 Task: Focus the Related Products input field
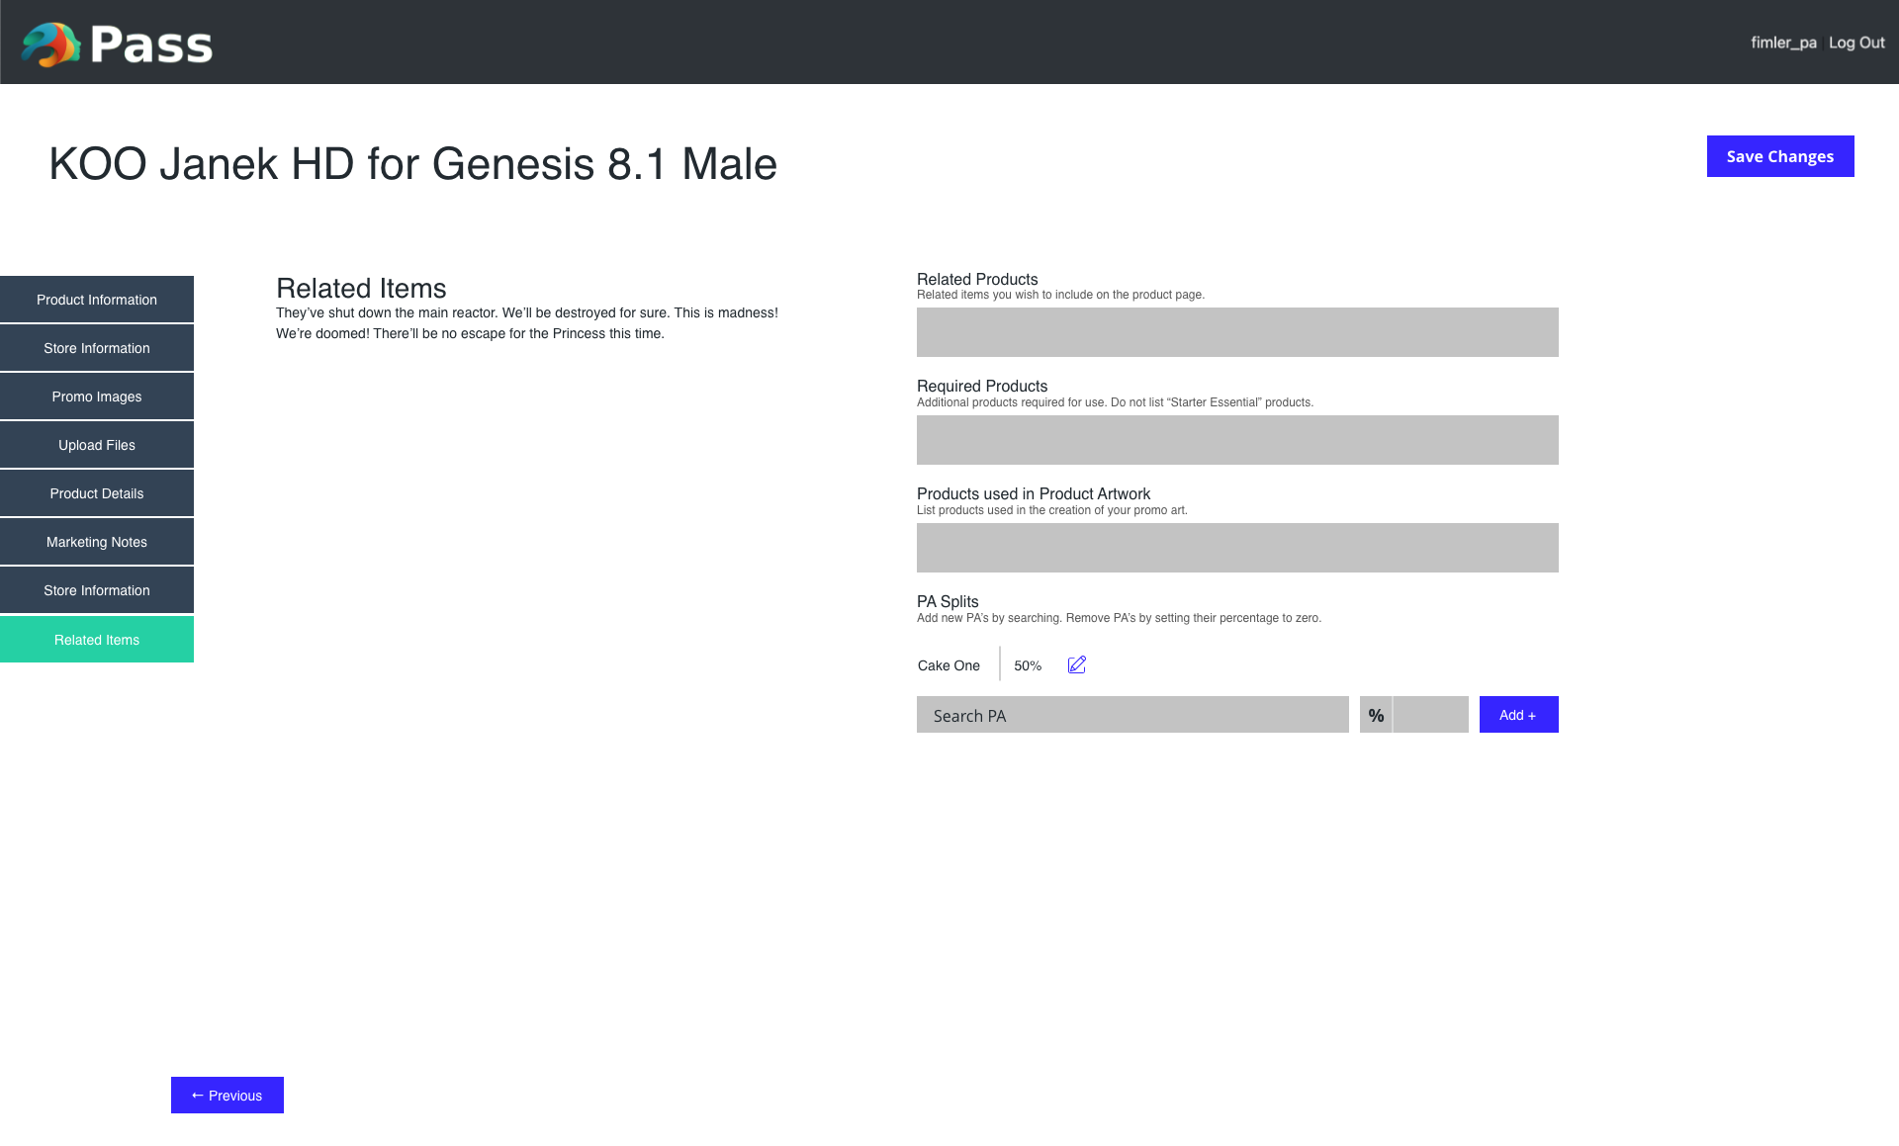[1237, 332]
